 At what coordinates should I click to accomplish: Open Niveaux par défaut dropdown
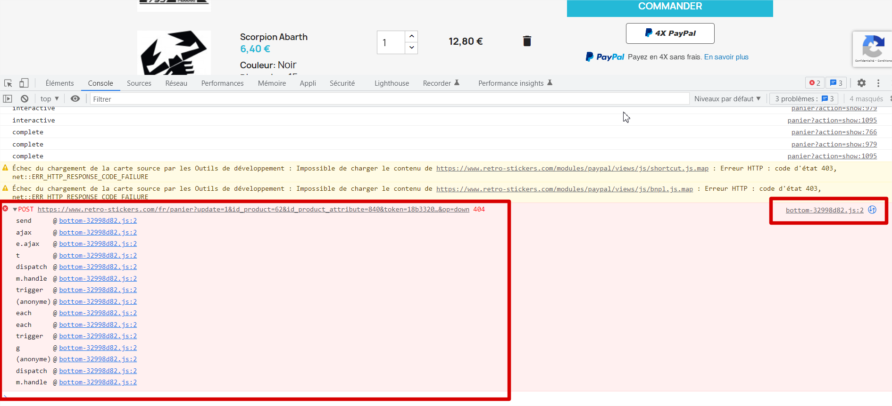click(727, 99)
